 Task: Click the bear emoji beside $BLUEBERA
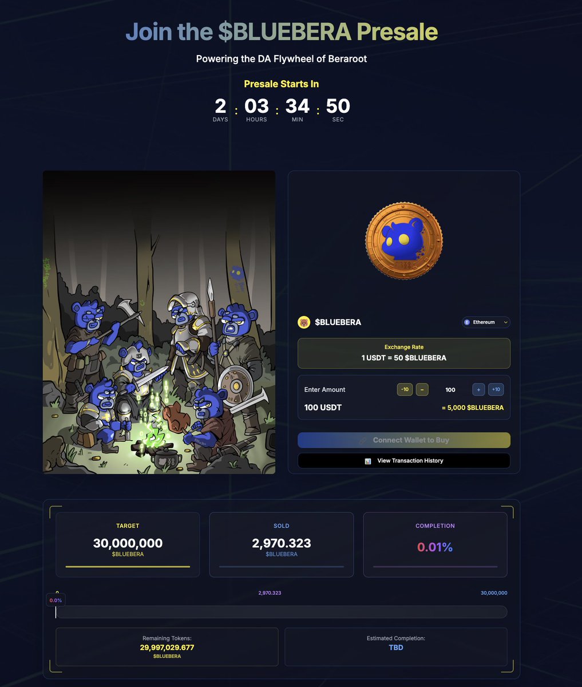pyautogui.click(x=304, y=322)
